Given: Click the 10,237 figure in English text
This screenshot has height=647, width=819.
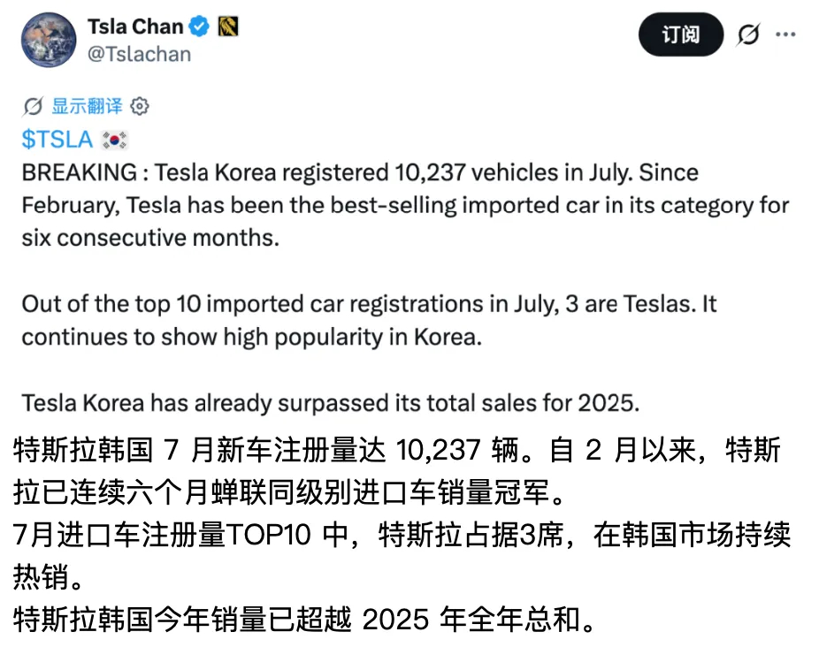Looking at the screenshot, I should pos(431,173).
